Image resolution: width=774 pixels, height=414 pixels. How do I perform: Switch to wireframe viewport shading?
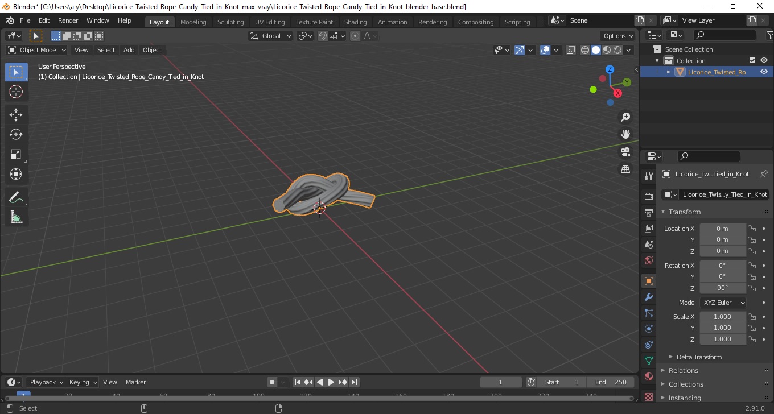coord(585,50)
